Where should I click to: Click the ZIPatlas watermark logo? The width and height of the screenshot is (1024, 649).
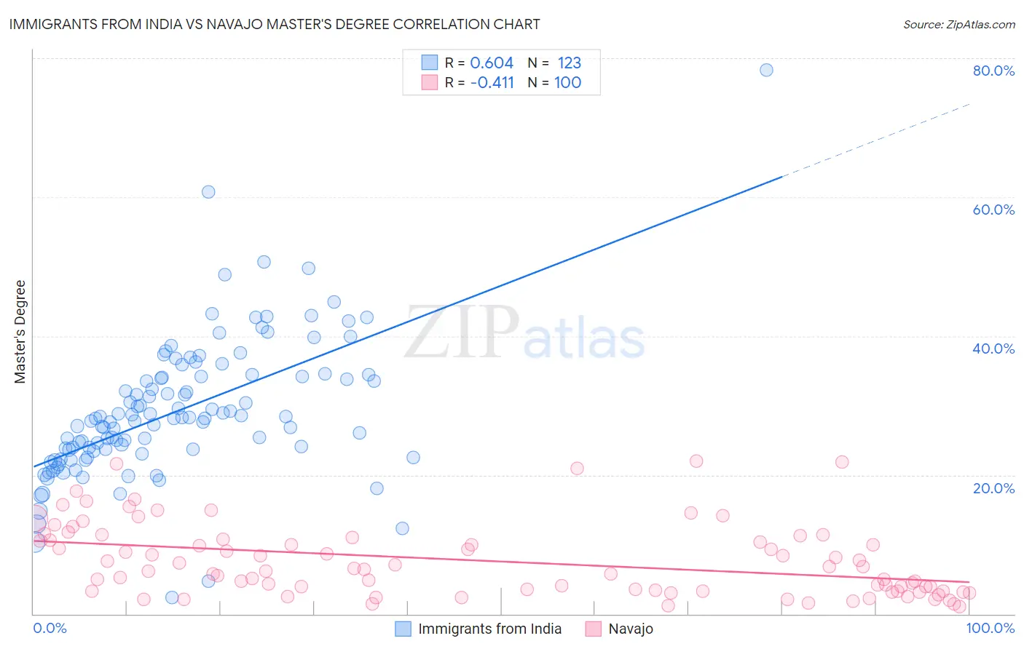click(525, 334)
